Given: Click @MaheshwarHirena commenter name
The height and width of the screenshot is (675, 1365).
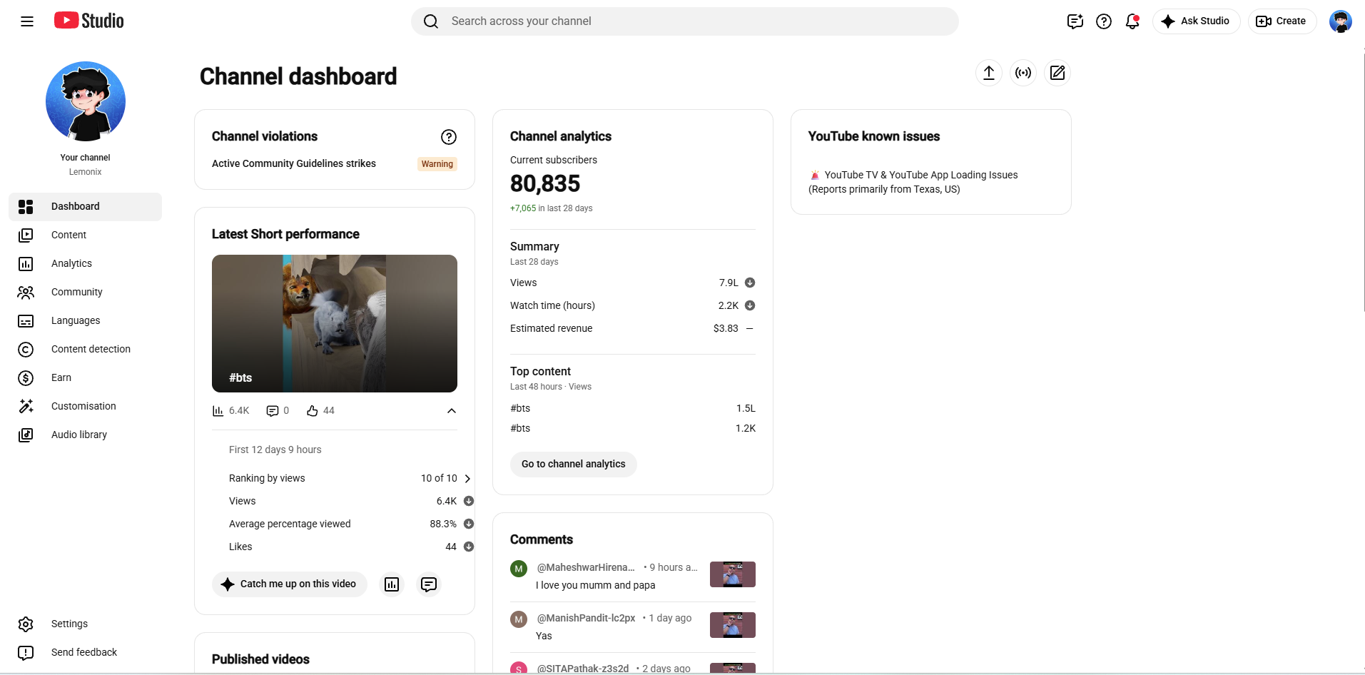Looking at the screenshot, I should (586, 567).
